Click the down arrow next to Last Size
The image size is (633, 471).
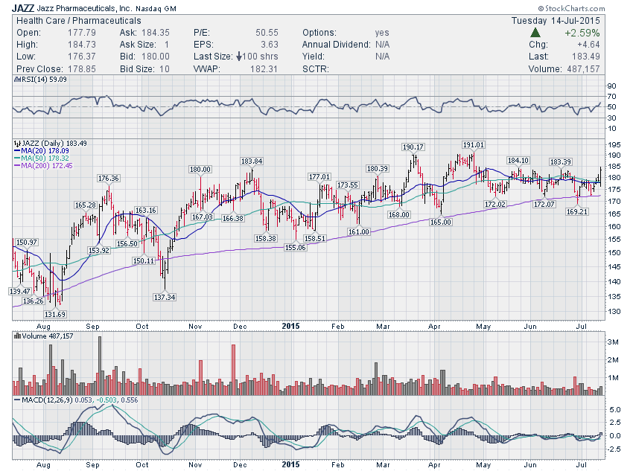point(239,57)
